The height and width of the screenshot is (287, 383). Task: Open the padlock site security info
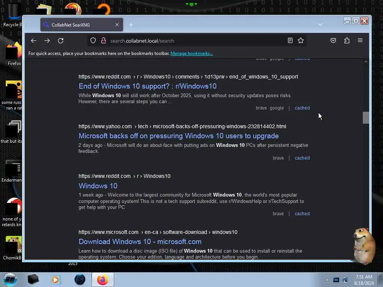[x=104, y=40]
